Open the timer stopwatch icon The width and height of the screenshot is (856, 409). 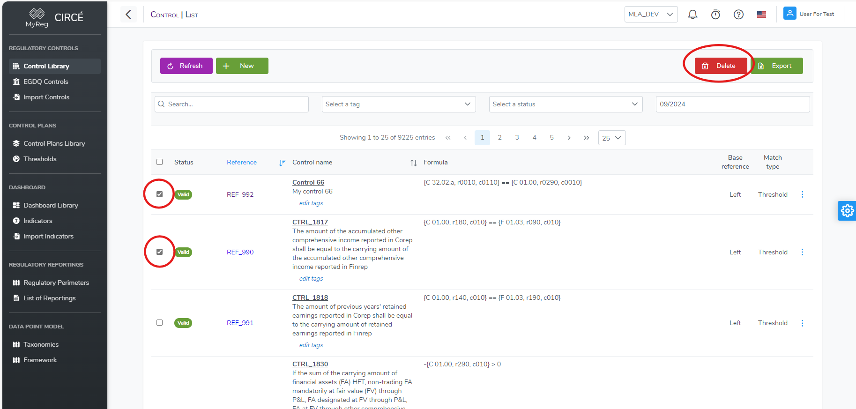715,15
